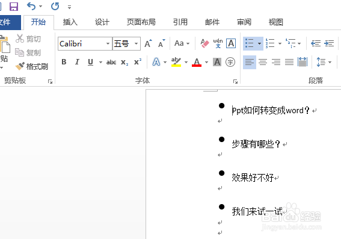
Task: Open the numbering library dropdown arrow
Action: pos(280,43)
